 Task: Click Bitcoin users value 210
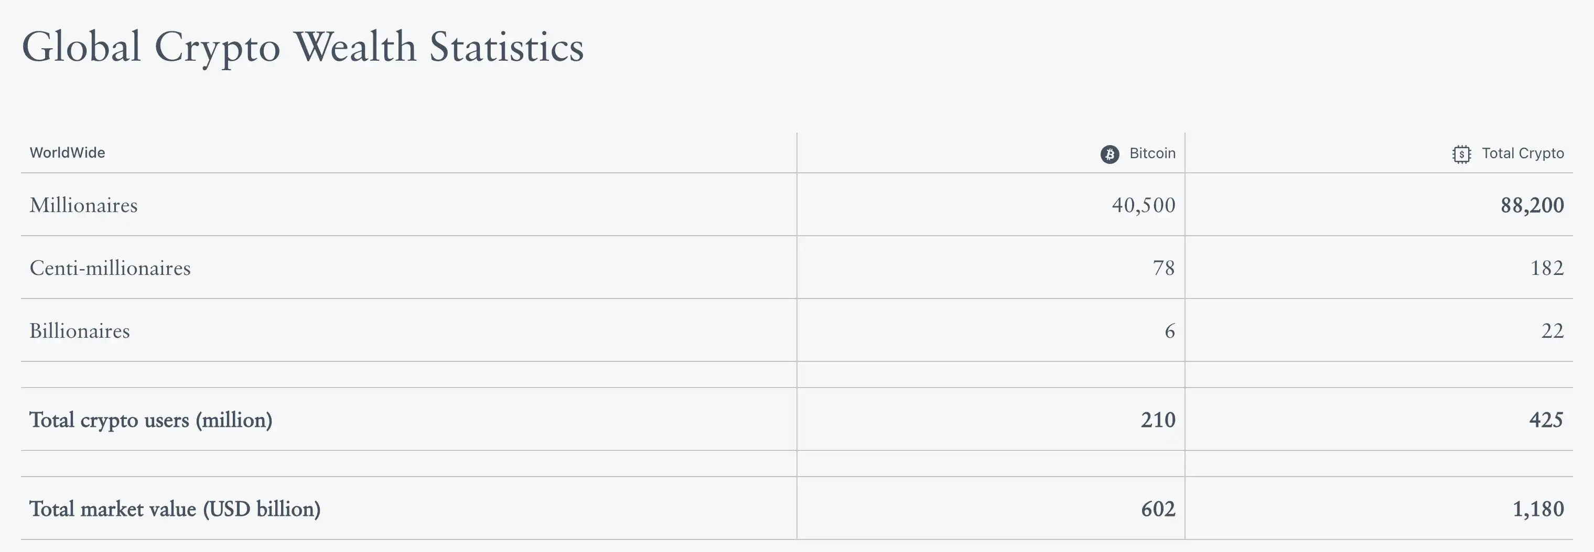point(1158,421)
